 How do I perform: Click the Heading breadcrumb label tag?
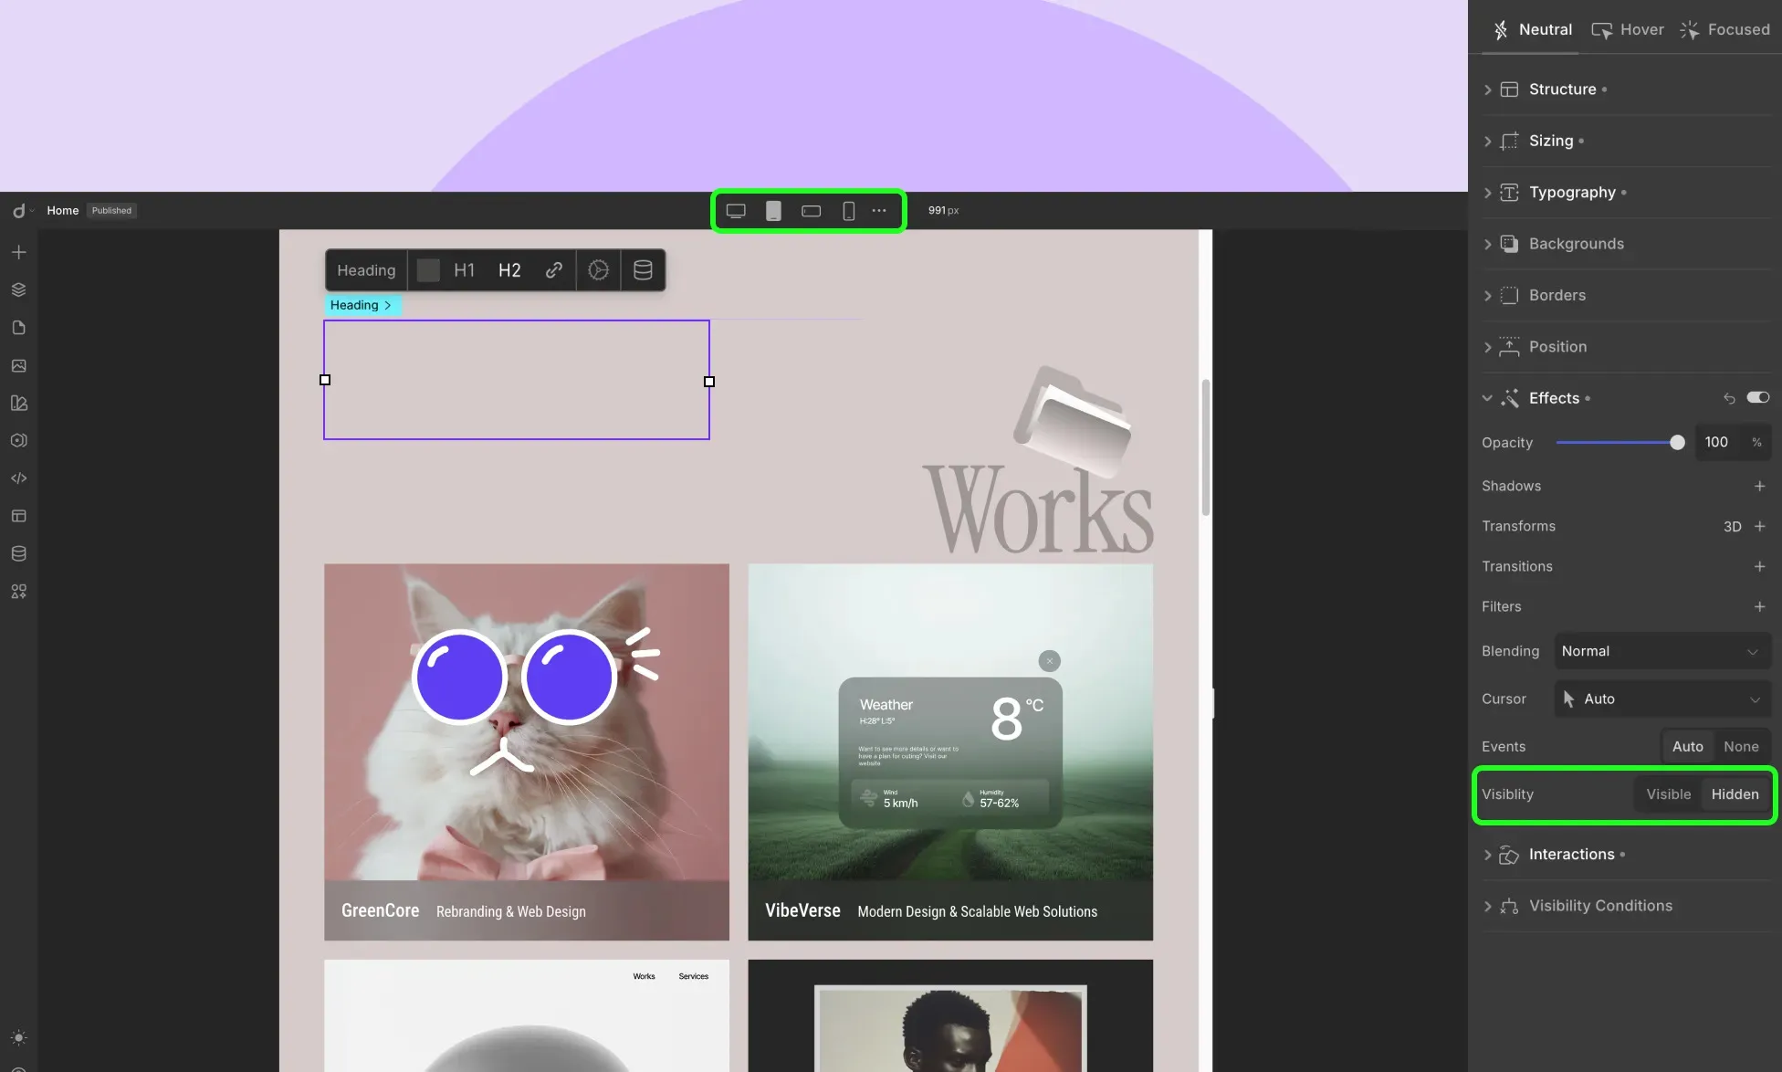coord(362,305)
